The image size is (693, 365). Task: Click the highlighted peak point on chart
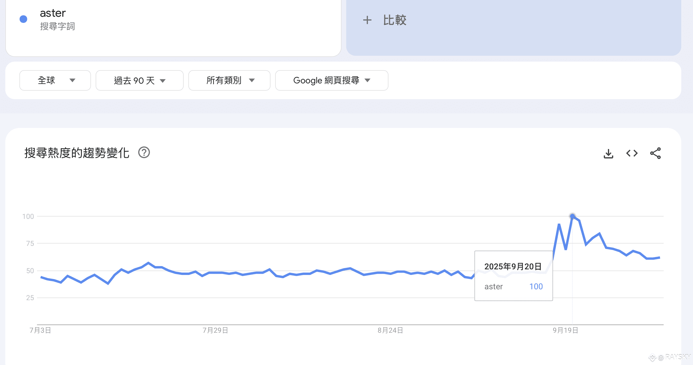tap(572, 217)
